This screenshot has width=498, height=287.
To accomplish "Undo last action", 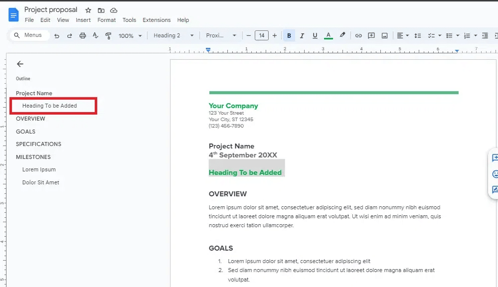I will click(x=57, y=35).
